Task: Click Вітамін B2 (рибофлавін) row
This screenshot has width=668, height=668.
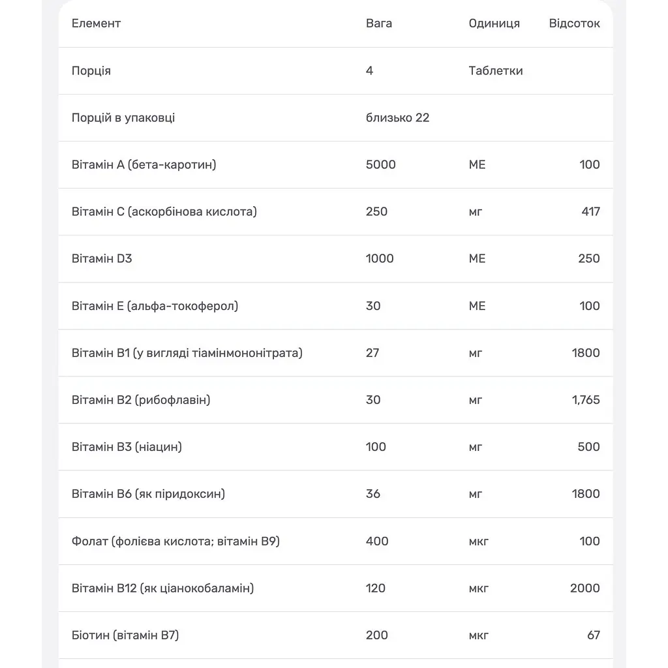Action: point(336,400)
